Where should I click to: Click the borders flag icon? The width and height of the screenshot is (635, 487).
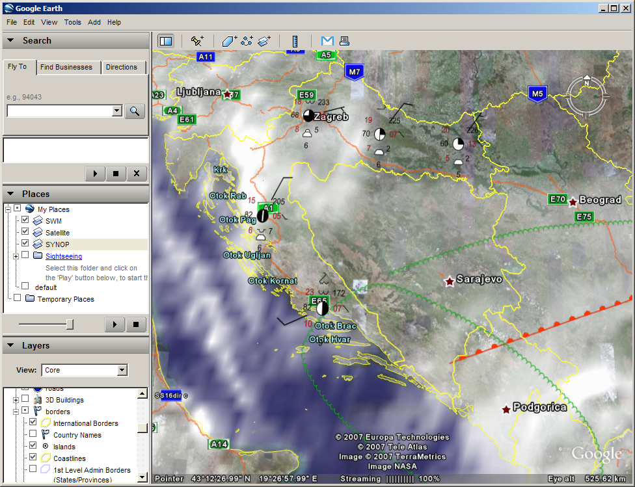point(38,412)
